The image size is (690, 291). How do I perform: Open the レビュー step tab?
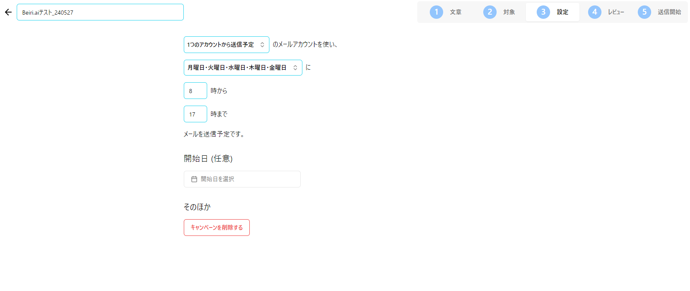[616, 12]
